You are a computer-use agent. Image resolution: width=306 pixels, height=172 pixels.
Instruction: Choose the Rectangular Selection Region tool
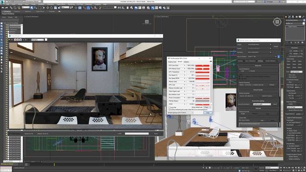click(x=39, y=8)
